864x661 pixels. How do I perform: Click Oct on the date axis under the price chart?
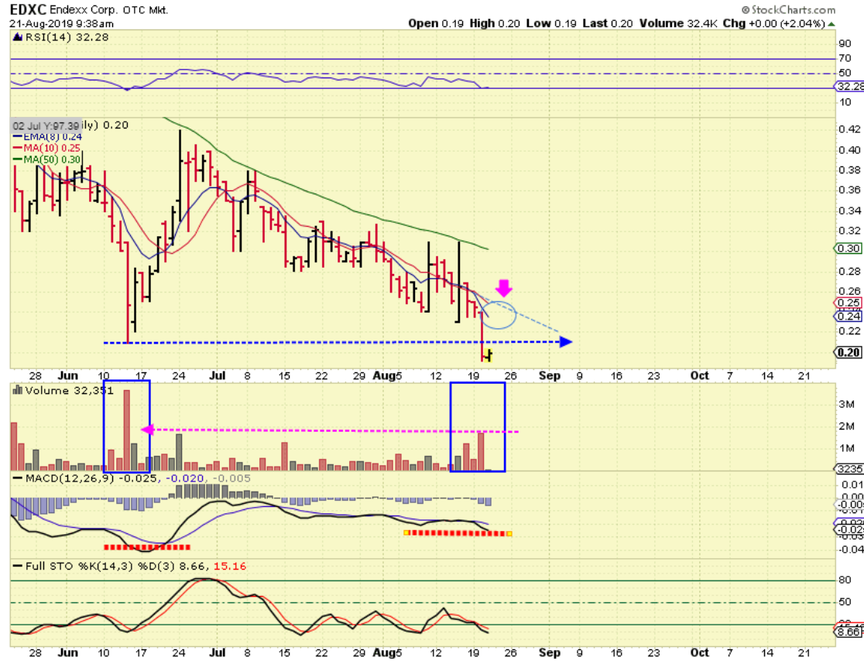coord(699,375)
